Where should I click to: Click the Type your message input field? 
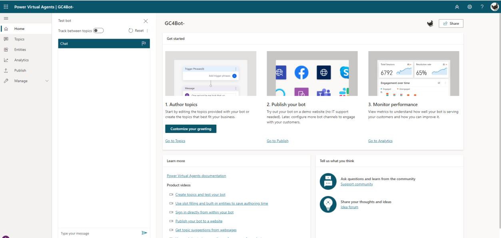(x=98, y=233)
